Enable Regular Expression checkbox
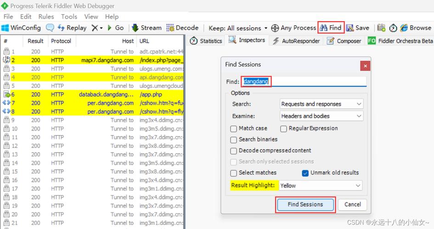The width and height of the screenshot is (434, 229). click(x=283, y=129)
